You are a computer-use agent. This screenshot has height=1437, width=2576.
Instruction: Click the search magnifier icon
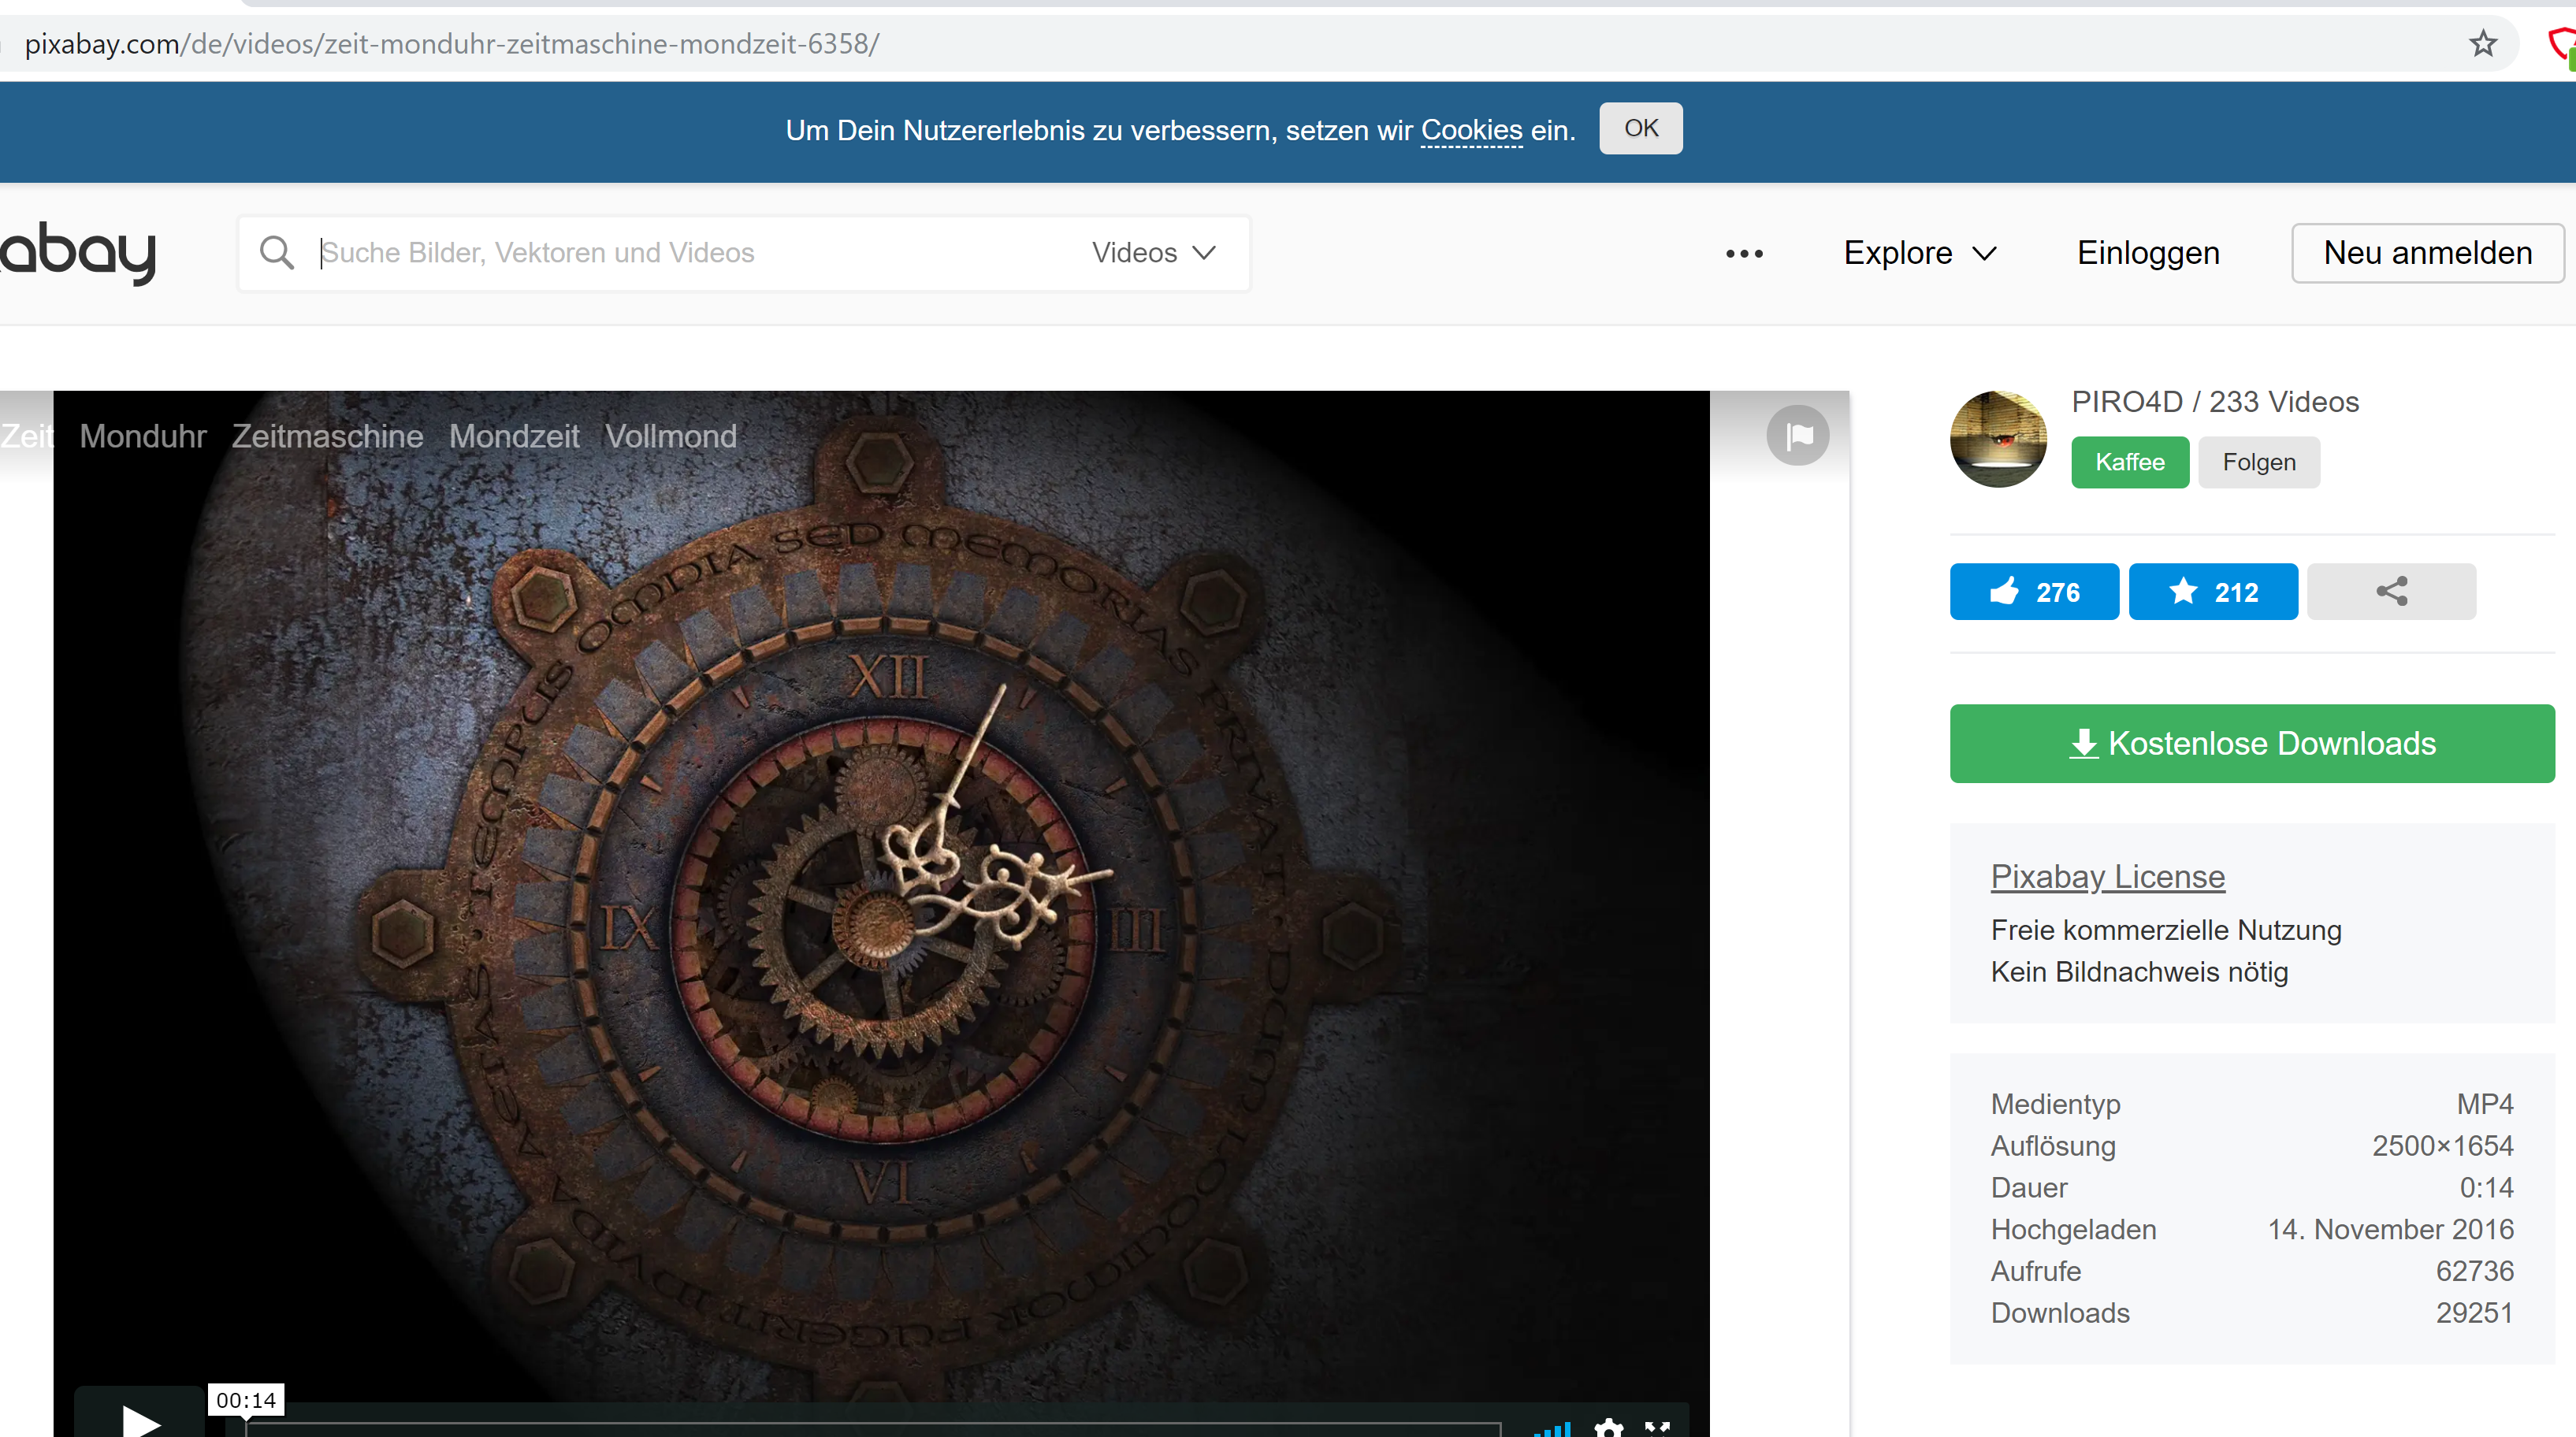[x=276, y=253]
